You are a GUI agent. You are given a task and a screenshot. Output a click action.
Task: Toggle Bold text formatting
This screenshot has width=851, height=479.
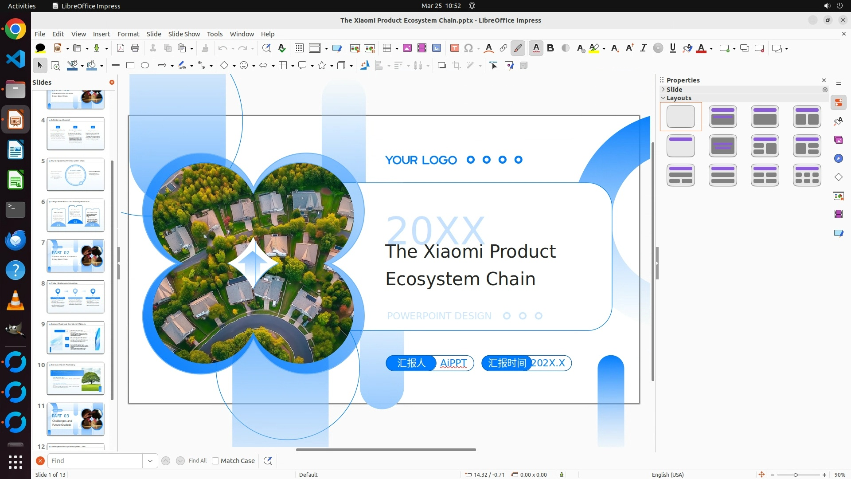[550, 48]
